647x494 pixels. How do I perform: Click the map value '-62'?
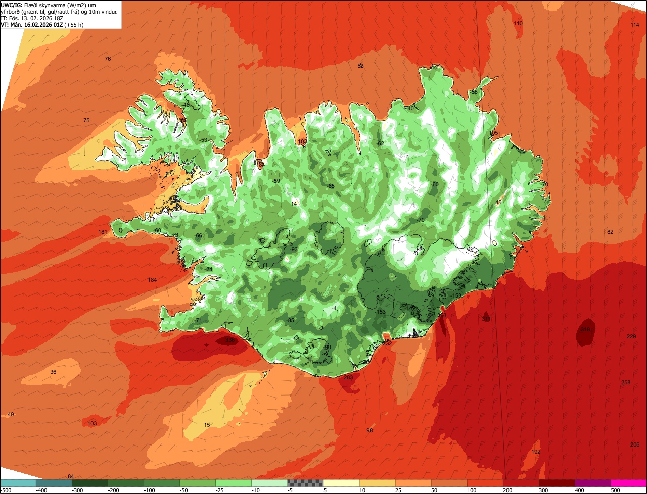[x=380, y=143]
